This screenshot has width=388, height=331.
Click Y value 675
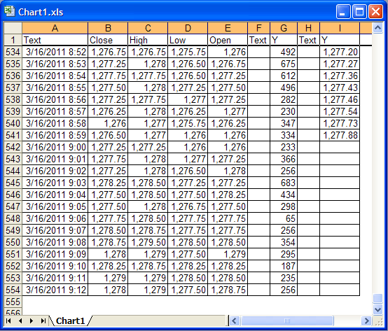pos(284,64)
